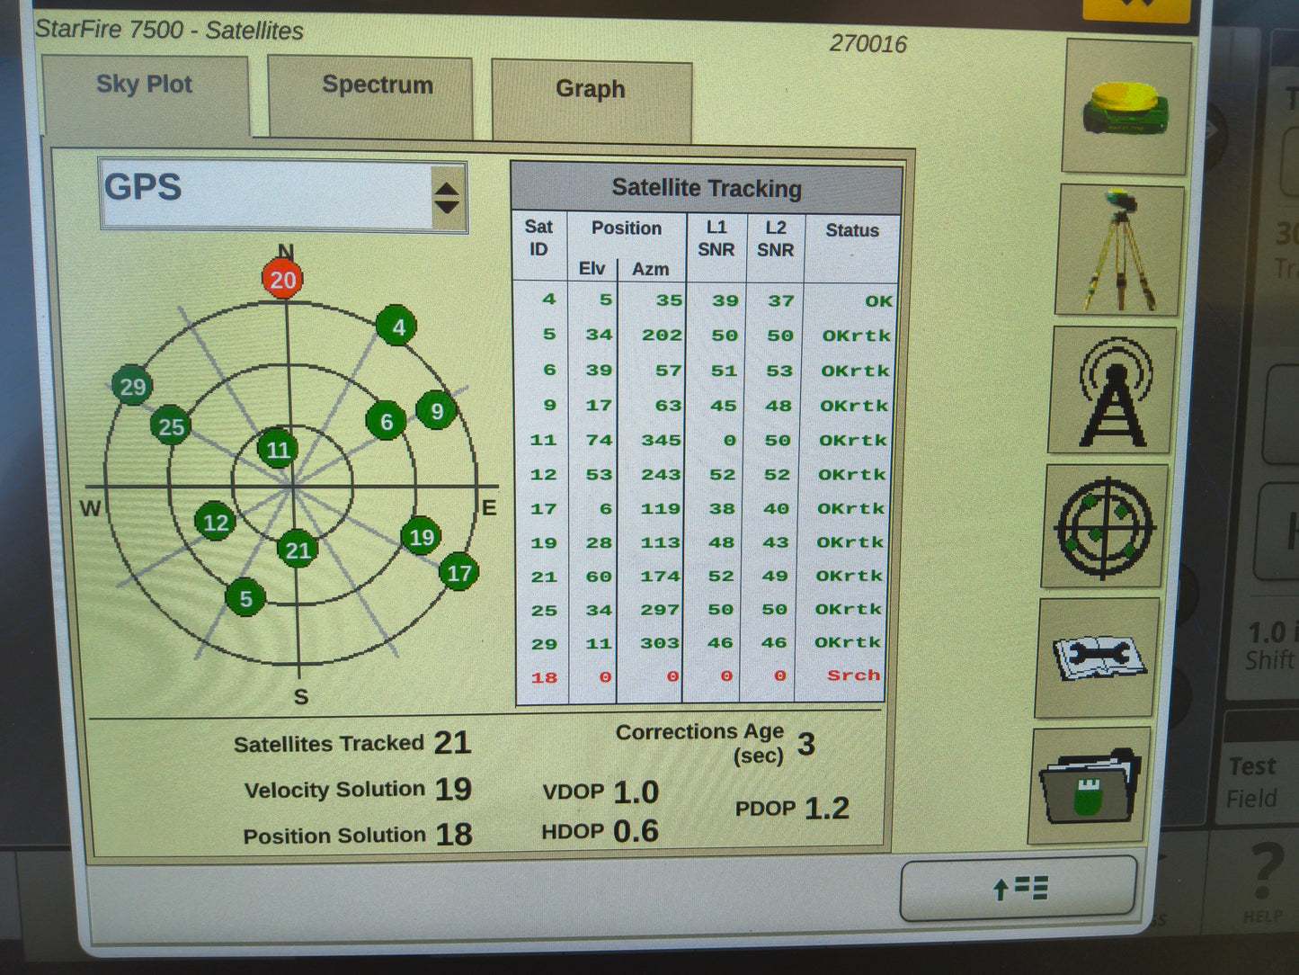The height and width of the screenshot is (975, 1299).
Task: Select satellite 20 on the sky plot
Action: pyautogui.click(x=283, y=280)
